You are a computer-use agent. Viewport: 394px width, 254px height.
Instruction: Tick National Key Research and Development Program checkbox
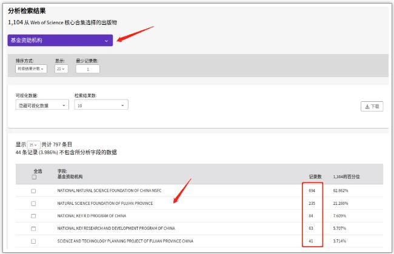click(x=34, y=229)
